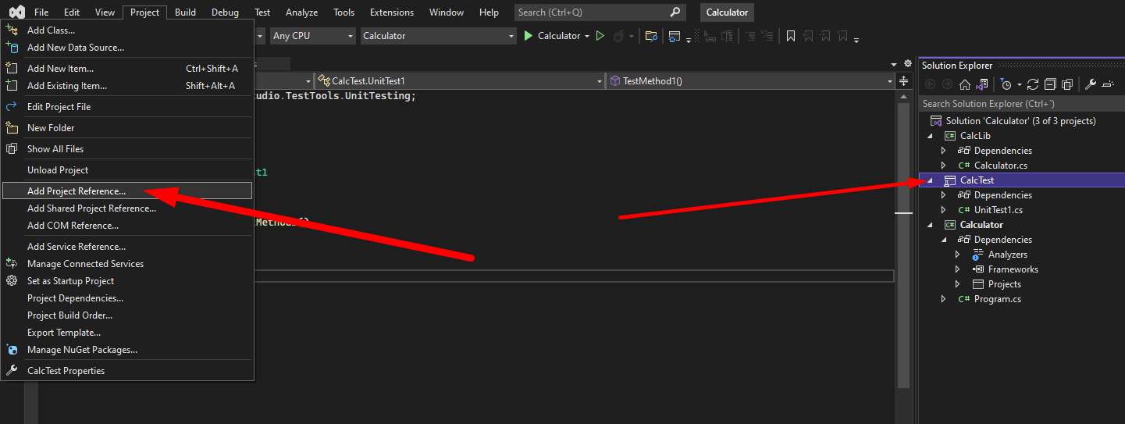Click Sync with Active Document refresh icon

(x=1033, y=84)
